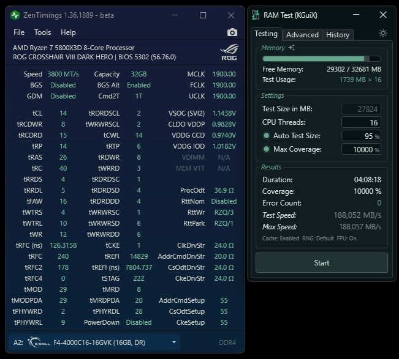Click the Cache: Enabled status text

pos(281,239)
